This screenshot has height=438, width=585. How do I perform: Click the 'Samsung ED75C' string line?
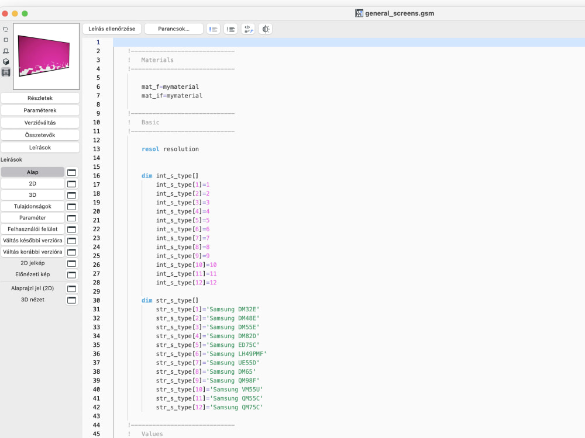[x=208, y=345]
